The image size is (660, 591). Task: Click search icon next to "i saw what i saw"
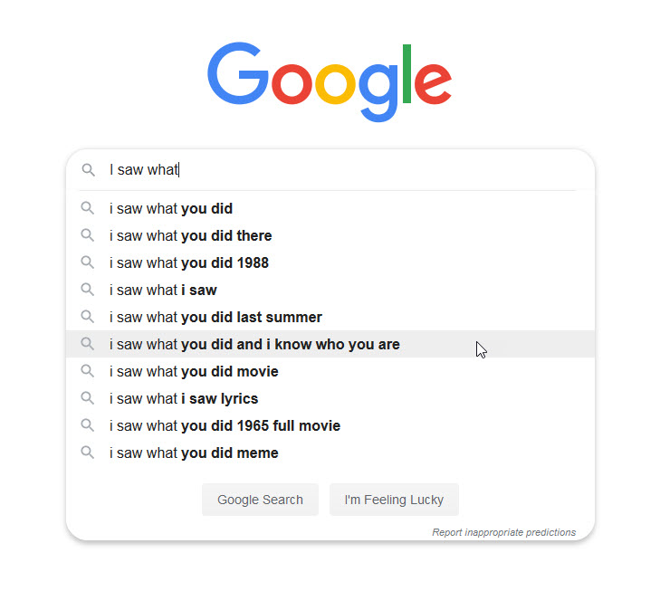[x=88, y=290]
